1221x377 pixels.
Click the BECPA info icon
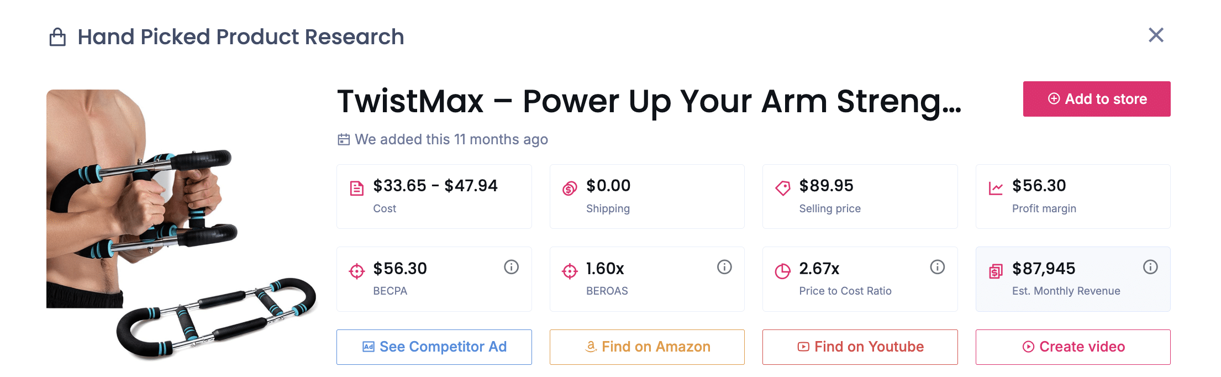(x=511, y=268)
